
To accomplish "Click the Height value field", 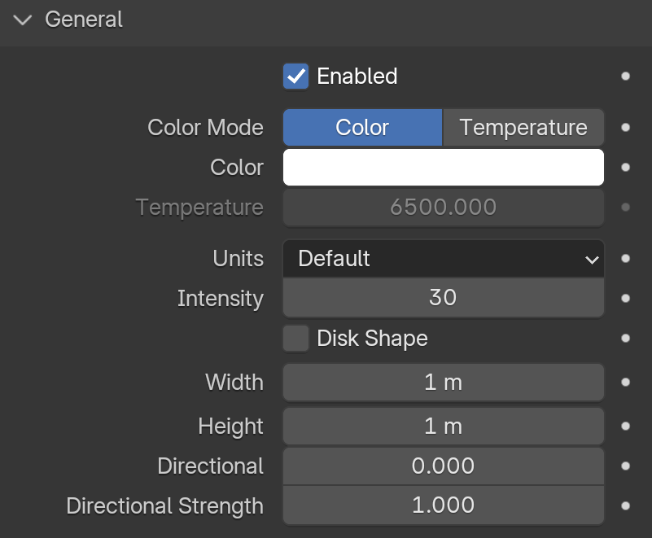I will coord(443,426).
